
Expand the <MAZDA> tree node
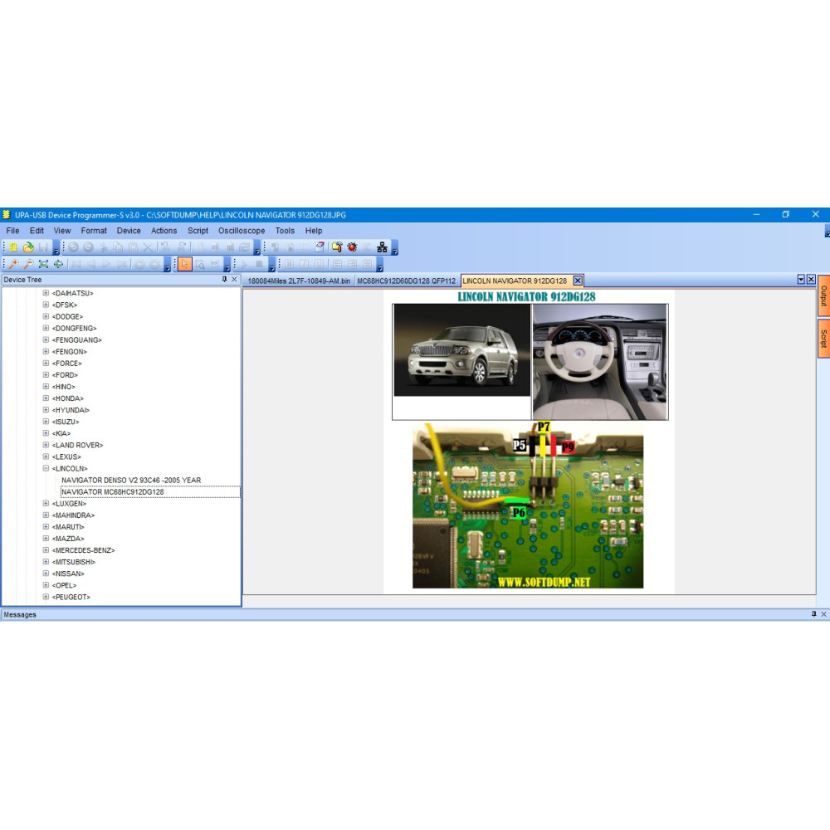[x=46, y=539]
